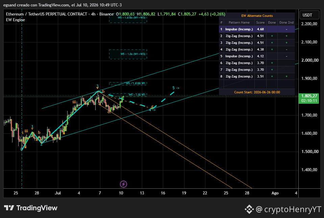Select row 6 Zig-Zag (Incomp.) count
Viewport: 324px width, 218px height.
[257, 63]
